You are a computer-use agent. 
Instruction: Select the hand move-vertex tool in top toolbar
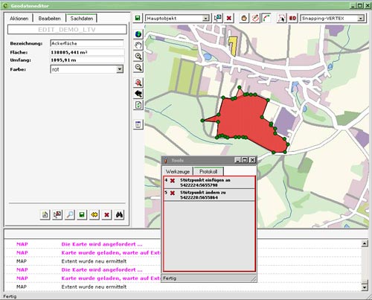(x=244, y=18)
